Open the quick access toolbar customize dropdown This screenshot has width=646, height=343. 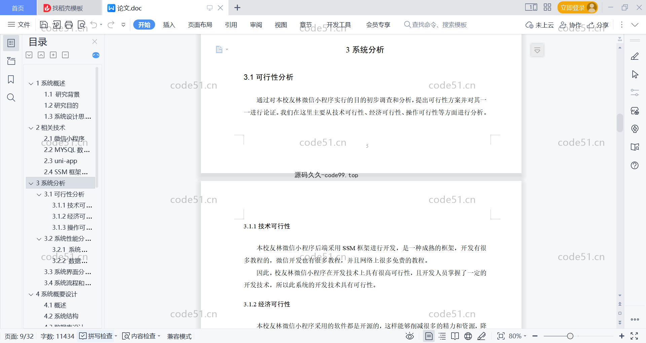(x=123, y=25)
